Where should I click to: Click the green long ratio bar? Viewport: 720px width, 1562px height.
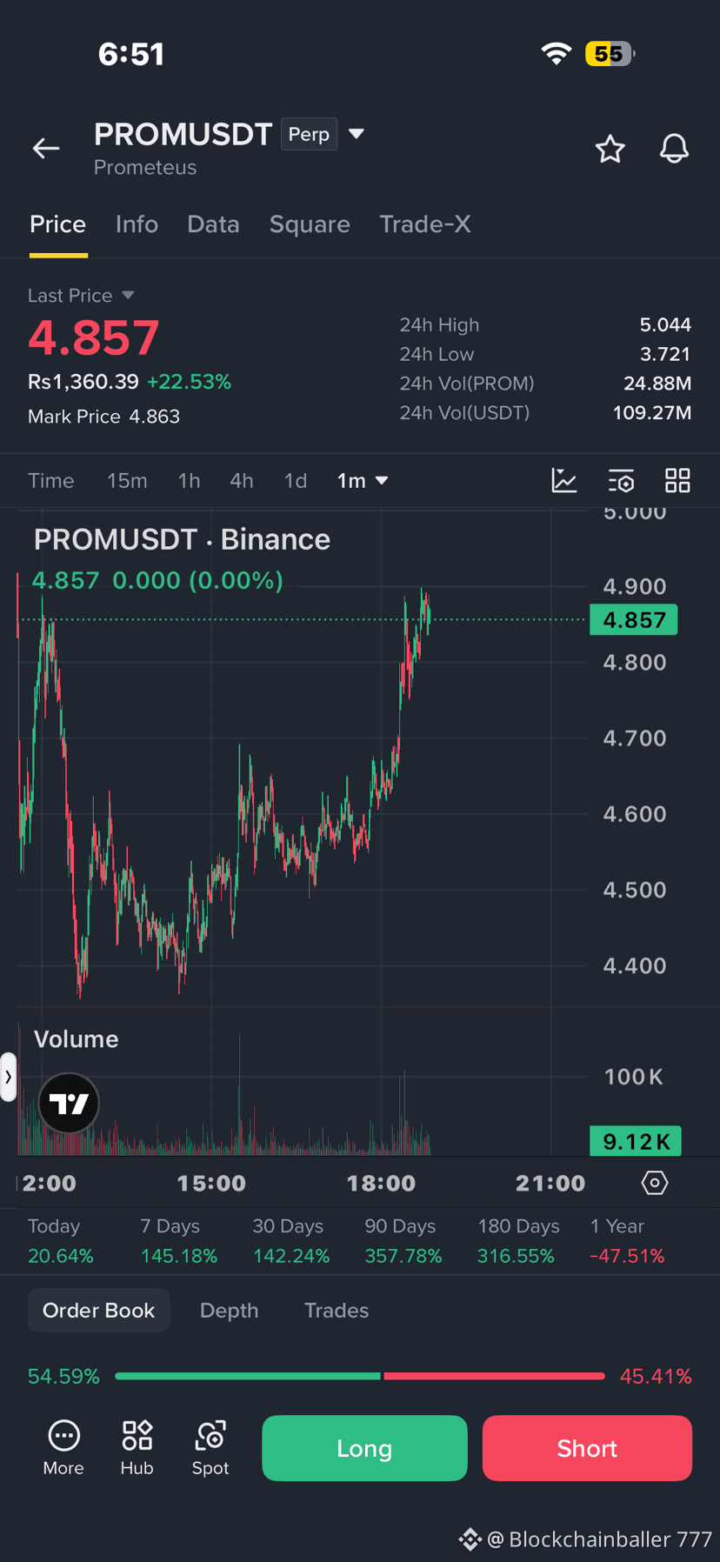coord(248,1376)
